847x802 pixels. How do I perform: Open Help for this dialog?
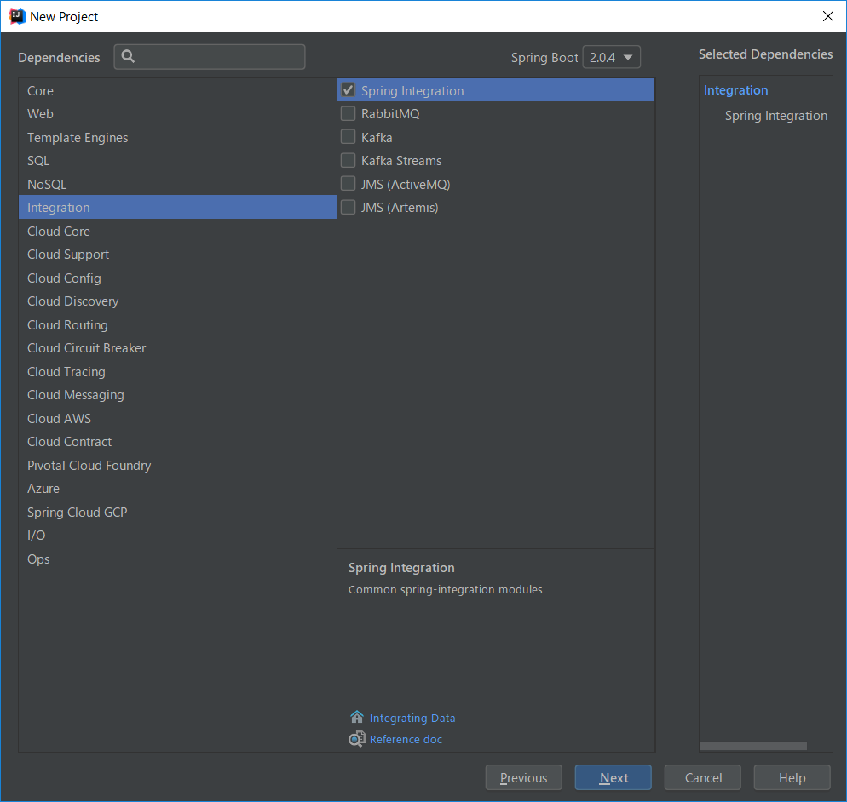coord(792,777)
